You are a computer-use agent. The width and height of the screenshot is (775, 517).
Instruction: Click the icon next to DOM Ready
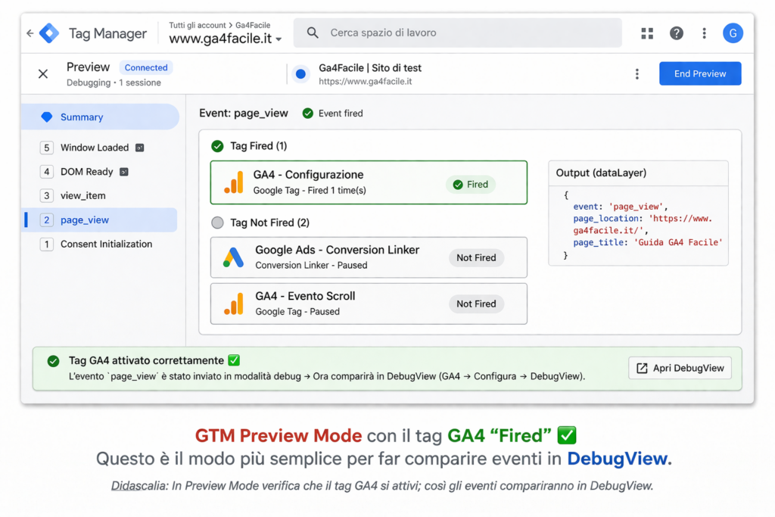coord(124,172)
